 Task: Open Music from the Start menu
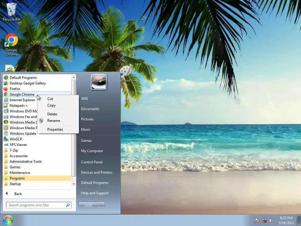coord(86,129)
